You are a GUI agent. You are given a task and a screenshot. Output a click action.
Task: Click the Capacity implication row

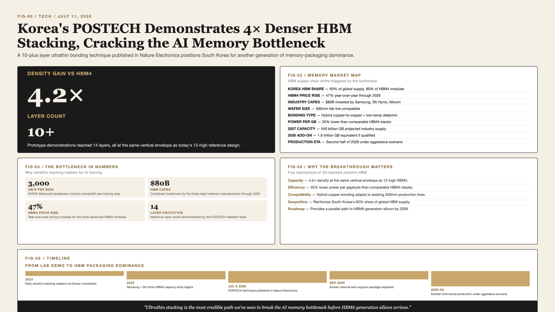coord(409,180)
